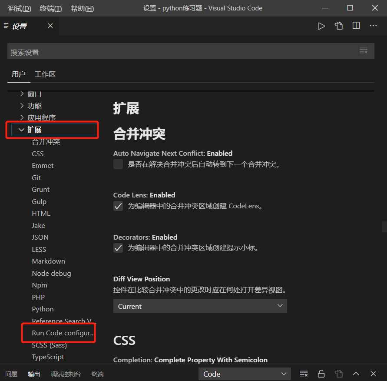Open more actions ellipsis menu
This screenshot has width=387, height=381.
click(x=373, y=26)
